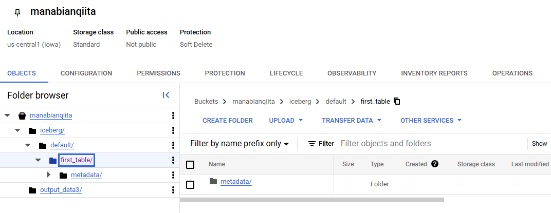Switch to the Lifecycle tab

pos(286,73)
